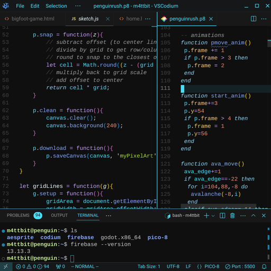Open the launch profile dropdown chevron
The height and width of the screenshot is (271, 271).
pyautogui.click(x=213, y=215)
